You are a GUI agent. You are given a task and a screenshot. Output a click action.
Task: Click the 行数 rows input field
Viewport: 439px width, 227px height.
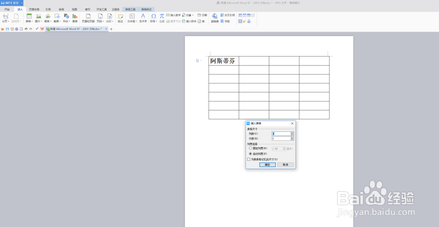[x=281, y=139]
